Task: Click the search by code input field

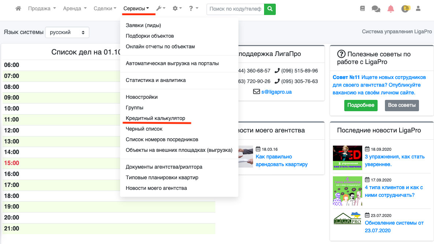Action: 235,9
